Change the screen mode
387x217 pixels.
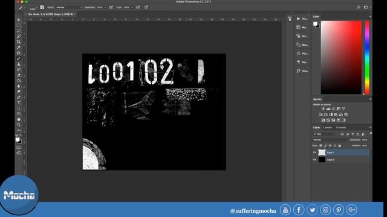[x=19, y=153]
